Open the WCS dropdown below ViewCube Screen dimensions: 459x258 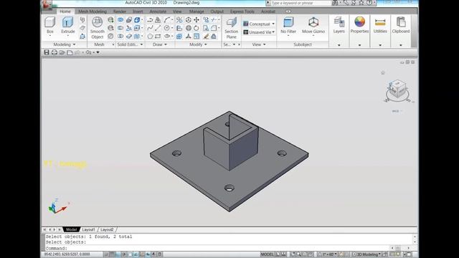[x=397, y=111]
